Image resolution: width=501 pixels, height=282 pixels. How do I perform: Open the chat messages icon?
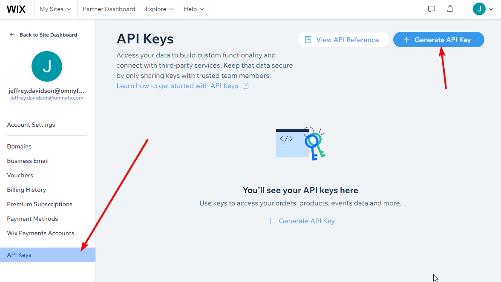[x=431, y=9]
